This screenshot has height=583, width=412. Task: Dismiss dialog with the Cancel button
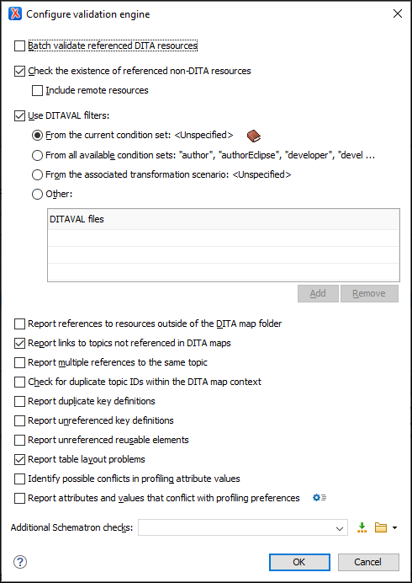click(368, 562)
